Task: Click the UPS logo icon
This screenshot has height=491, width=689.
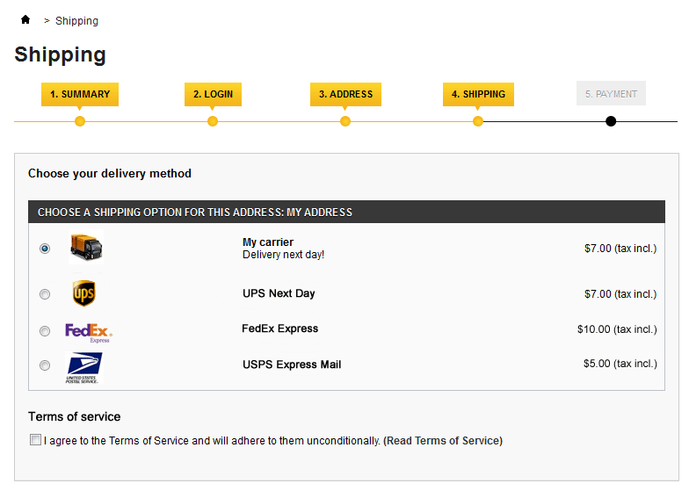Action: point(83,293)
